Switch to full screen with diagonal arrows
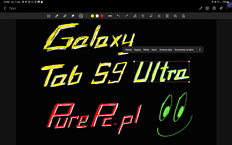Viewport: 232px width, 145px height. pos(200,8)
